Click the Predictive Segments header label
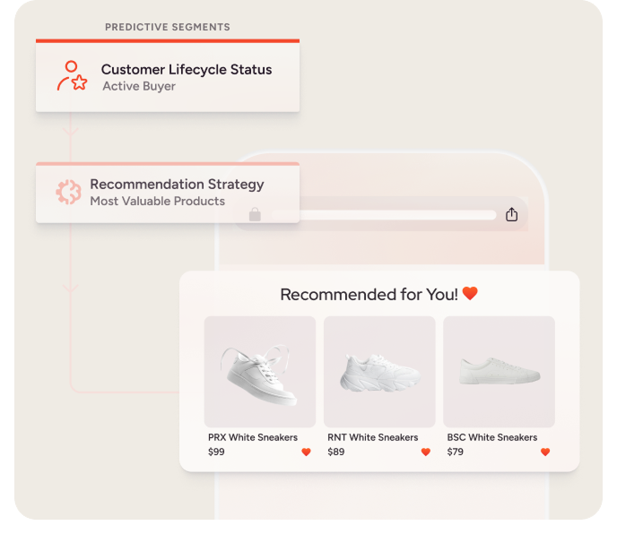 (x=168, y=27)
